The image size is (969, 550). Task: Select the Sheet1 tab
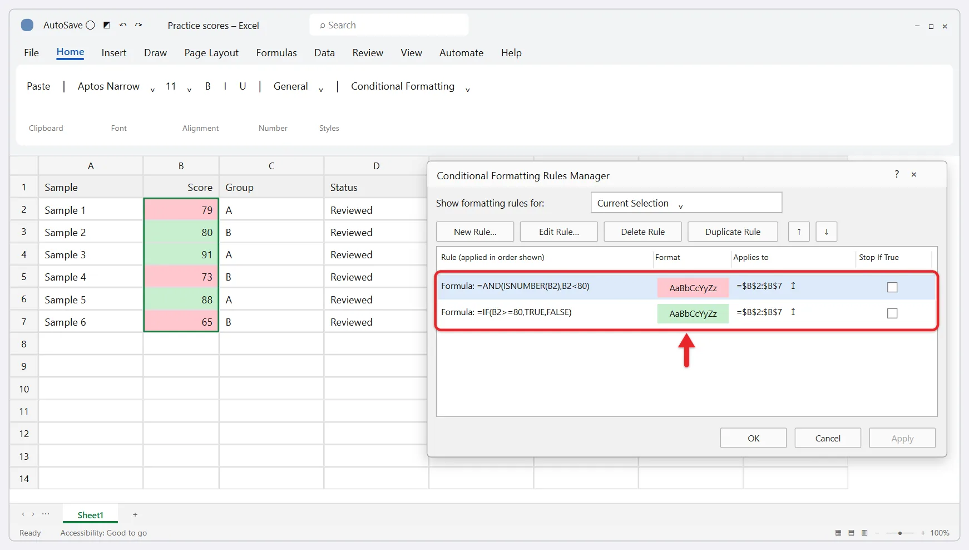pos(90,515)
